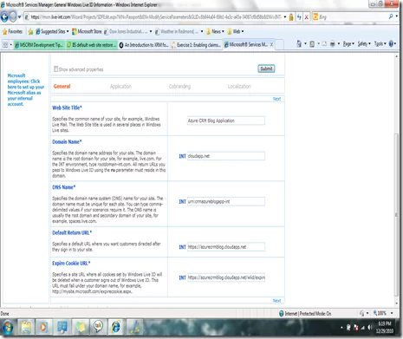The width and height of the screenshot is (403, 339).
Task: Go back with the browser Back arrow
Action: coord(4,17)
